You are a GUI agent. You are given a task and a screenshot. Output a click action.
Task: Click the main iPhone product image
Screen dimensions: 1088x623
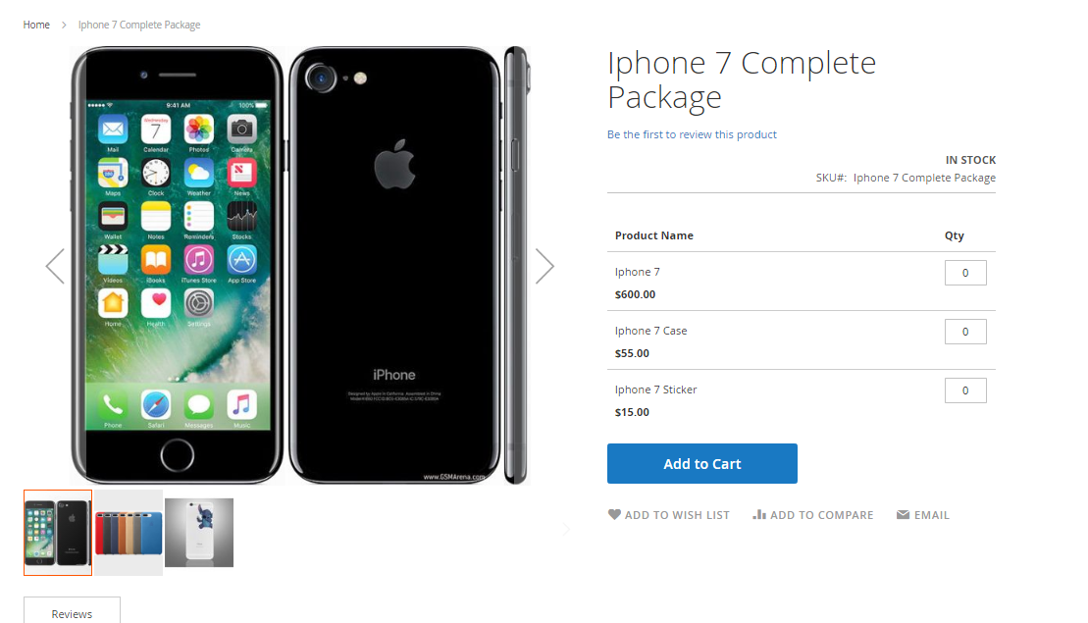300,266
